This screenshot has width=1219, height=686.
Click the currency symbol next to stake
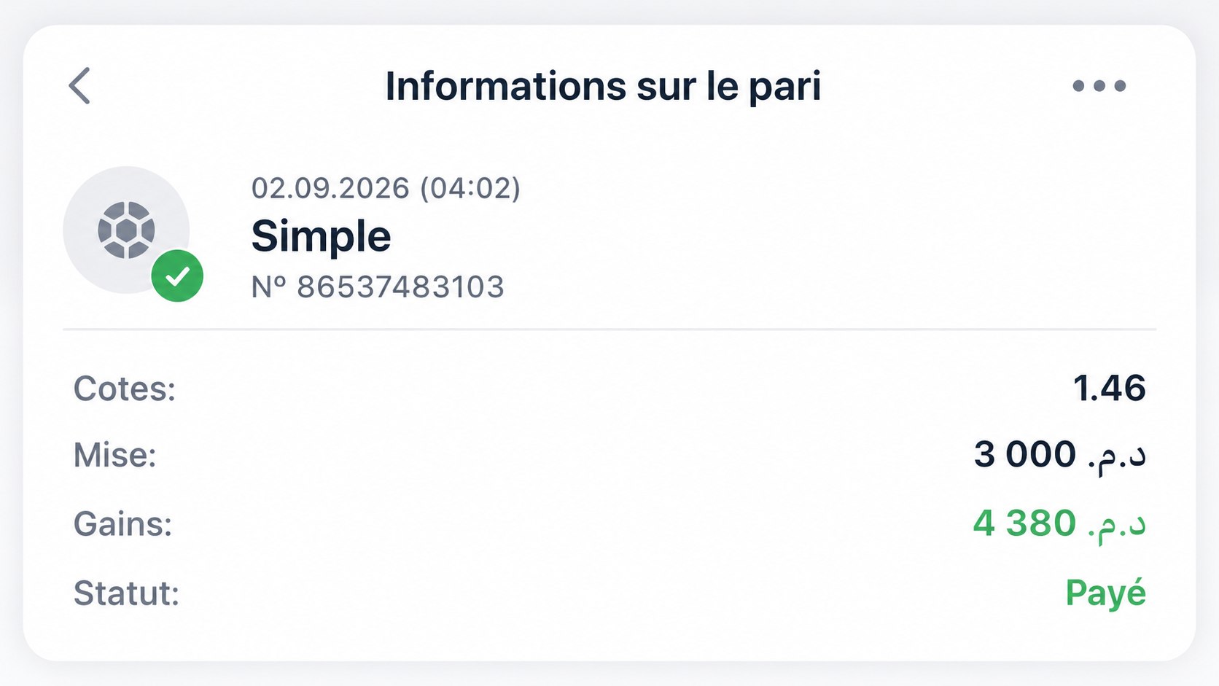coord(1117,456)
